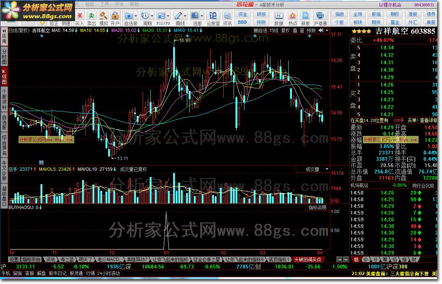This screenshot has height=284, width=442.
Task: Open the 自选股 star folder icon
Action: 129,16
